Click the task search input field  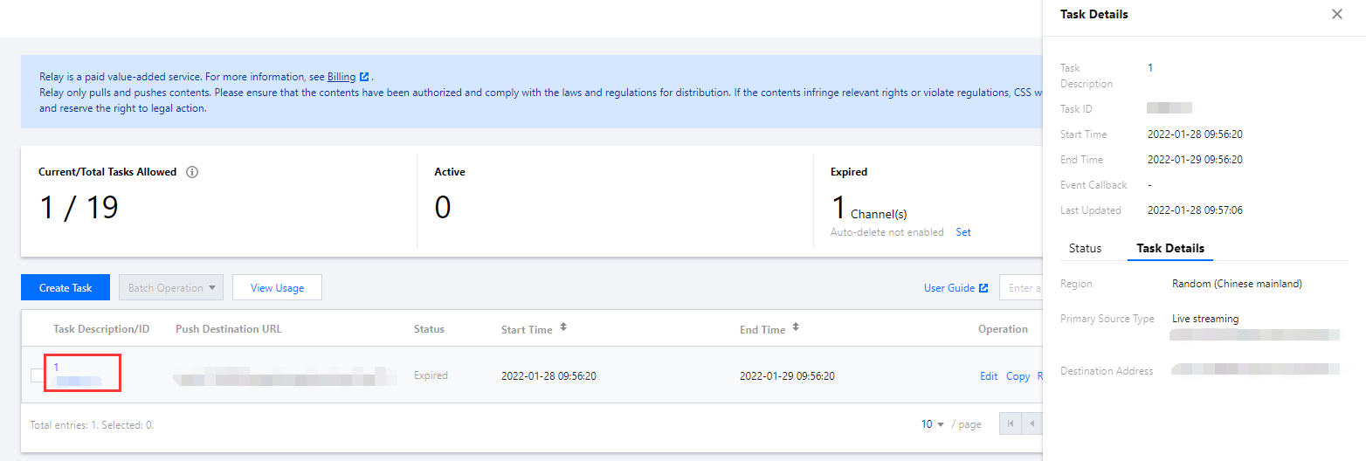coord(1022,288)
